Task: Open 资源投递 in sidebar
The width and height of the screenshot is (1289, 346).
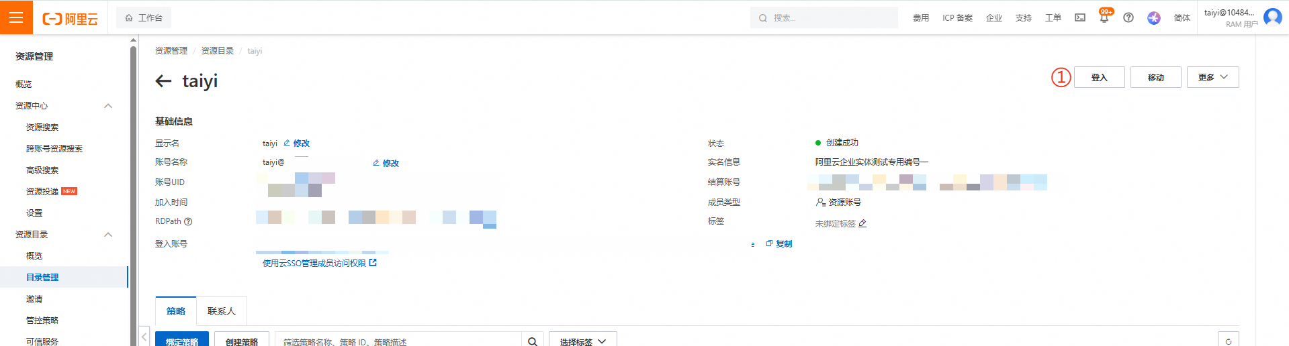Action: click(x=42, y=191)
